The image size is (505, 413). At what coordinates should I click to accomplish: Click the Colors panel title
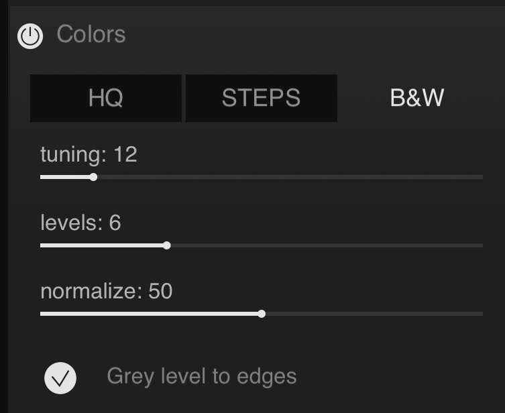(91, 34)
